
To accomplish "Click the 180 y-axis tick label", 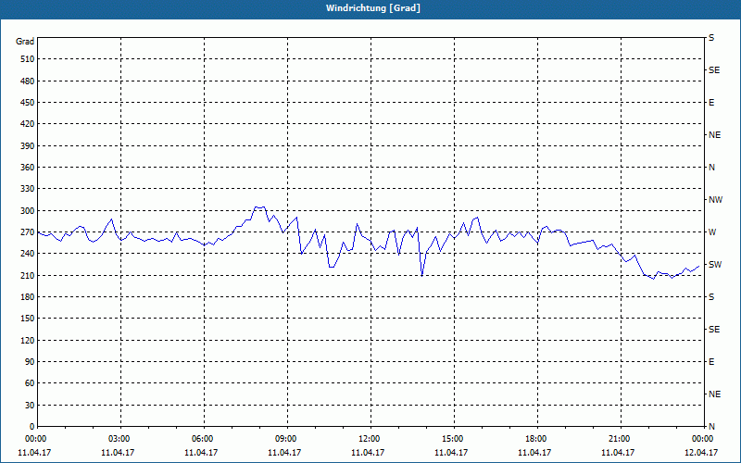I will point(28,297).
